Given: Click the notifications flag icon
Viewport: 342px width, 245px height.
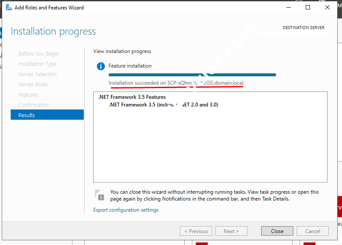Looking at the screenshot, I should click(100, 195).
